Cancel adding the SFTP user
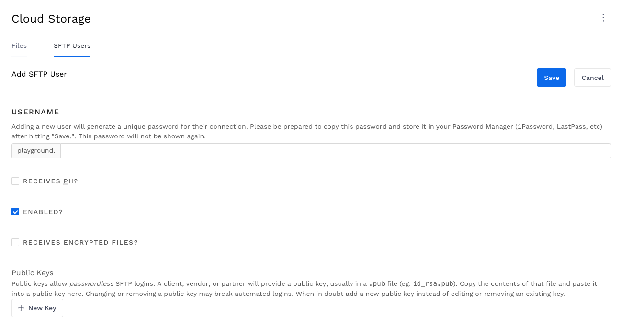Screen dimensions: 622x328 [x=592, y=77]
